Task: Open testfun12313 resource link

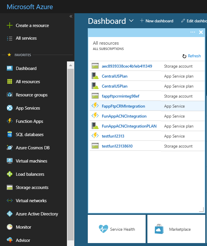Action: click(113, 136)
